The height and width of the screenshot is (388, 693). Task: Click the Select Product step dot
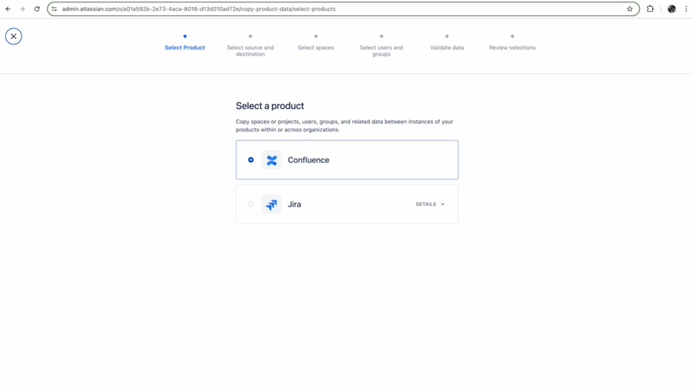[x=185, y=36]
